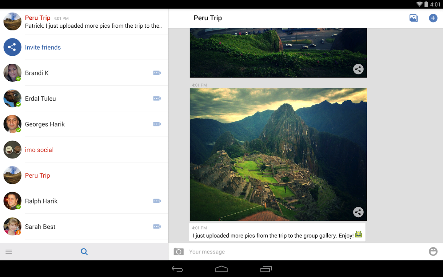This screenshot has height=277, width=443.
Task: View the Machu Picchu photo full size
Action: coord(278,154)
